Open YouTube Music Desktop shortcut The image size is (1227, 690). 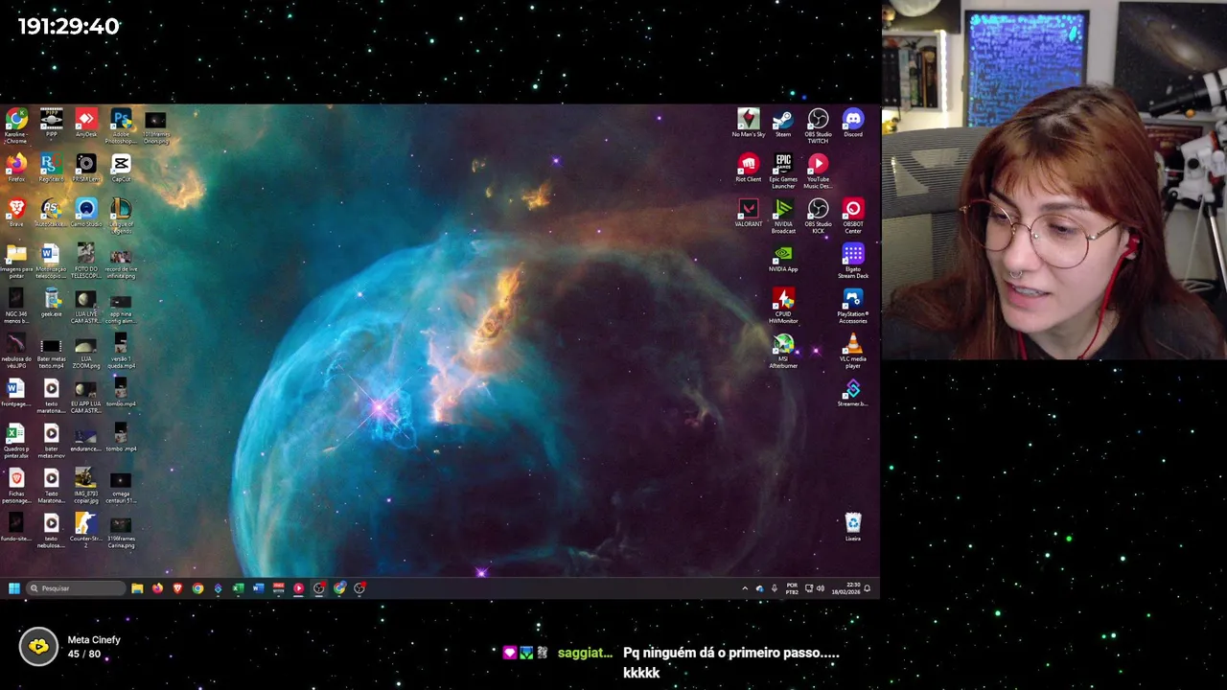click(818, 171)
